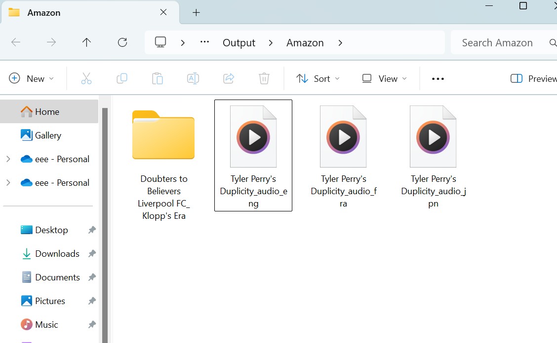Open the Output breadcrumb folder
This screenshot has height=343, width=557.
coord(239,42)
